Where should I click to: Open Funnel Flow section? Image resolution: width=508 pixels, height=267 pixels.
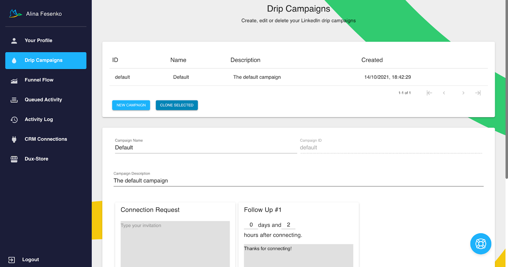[46, 80]
